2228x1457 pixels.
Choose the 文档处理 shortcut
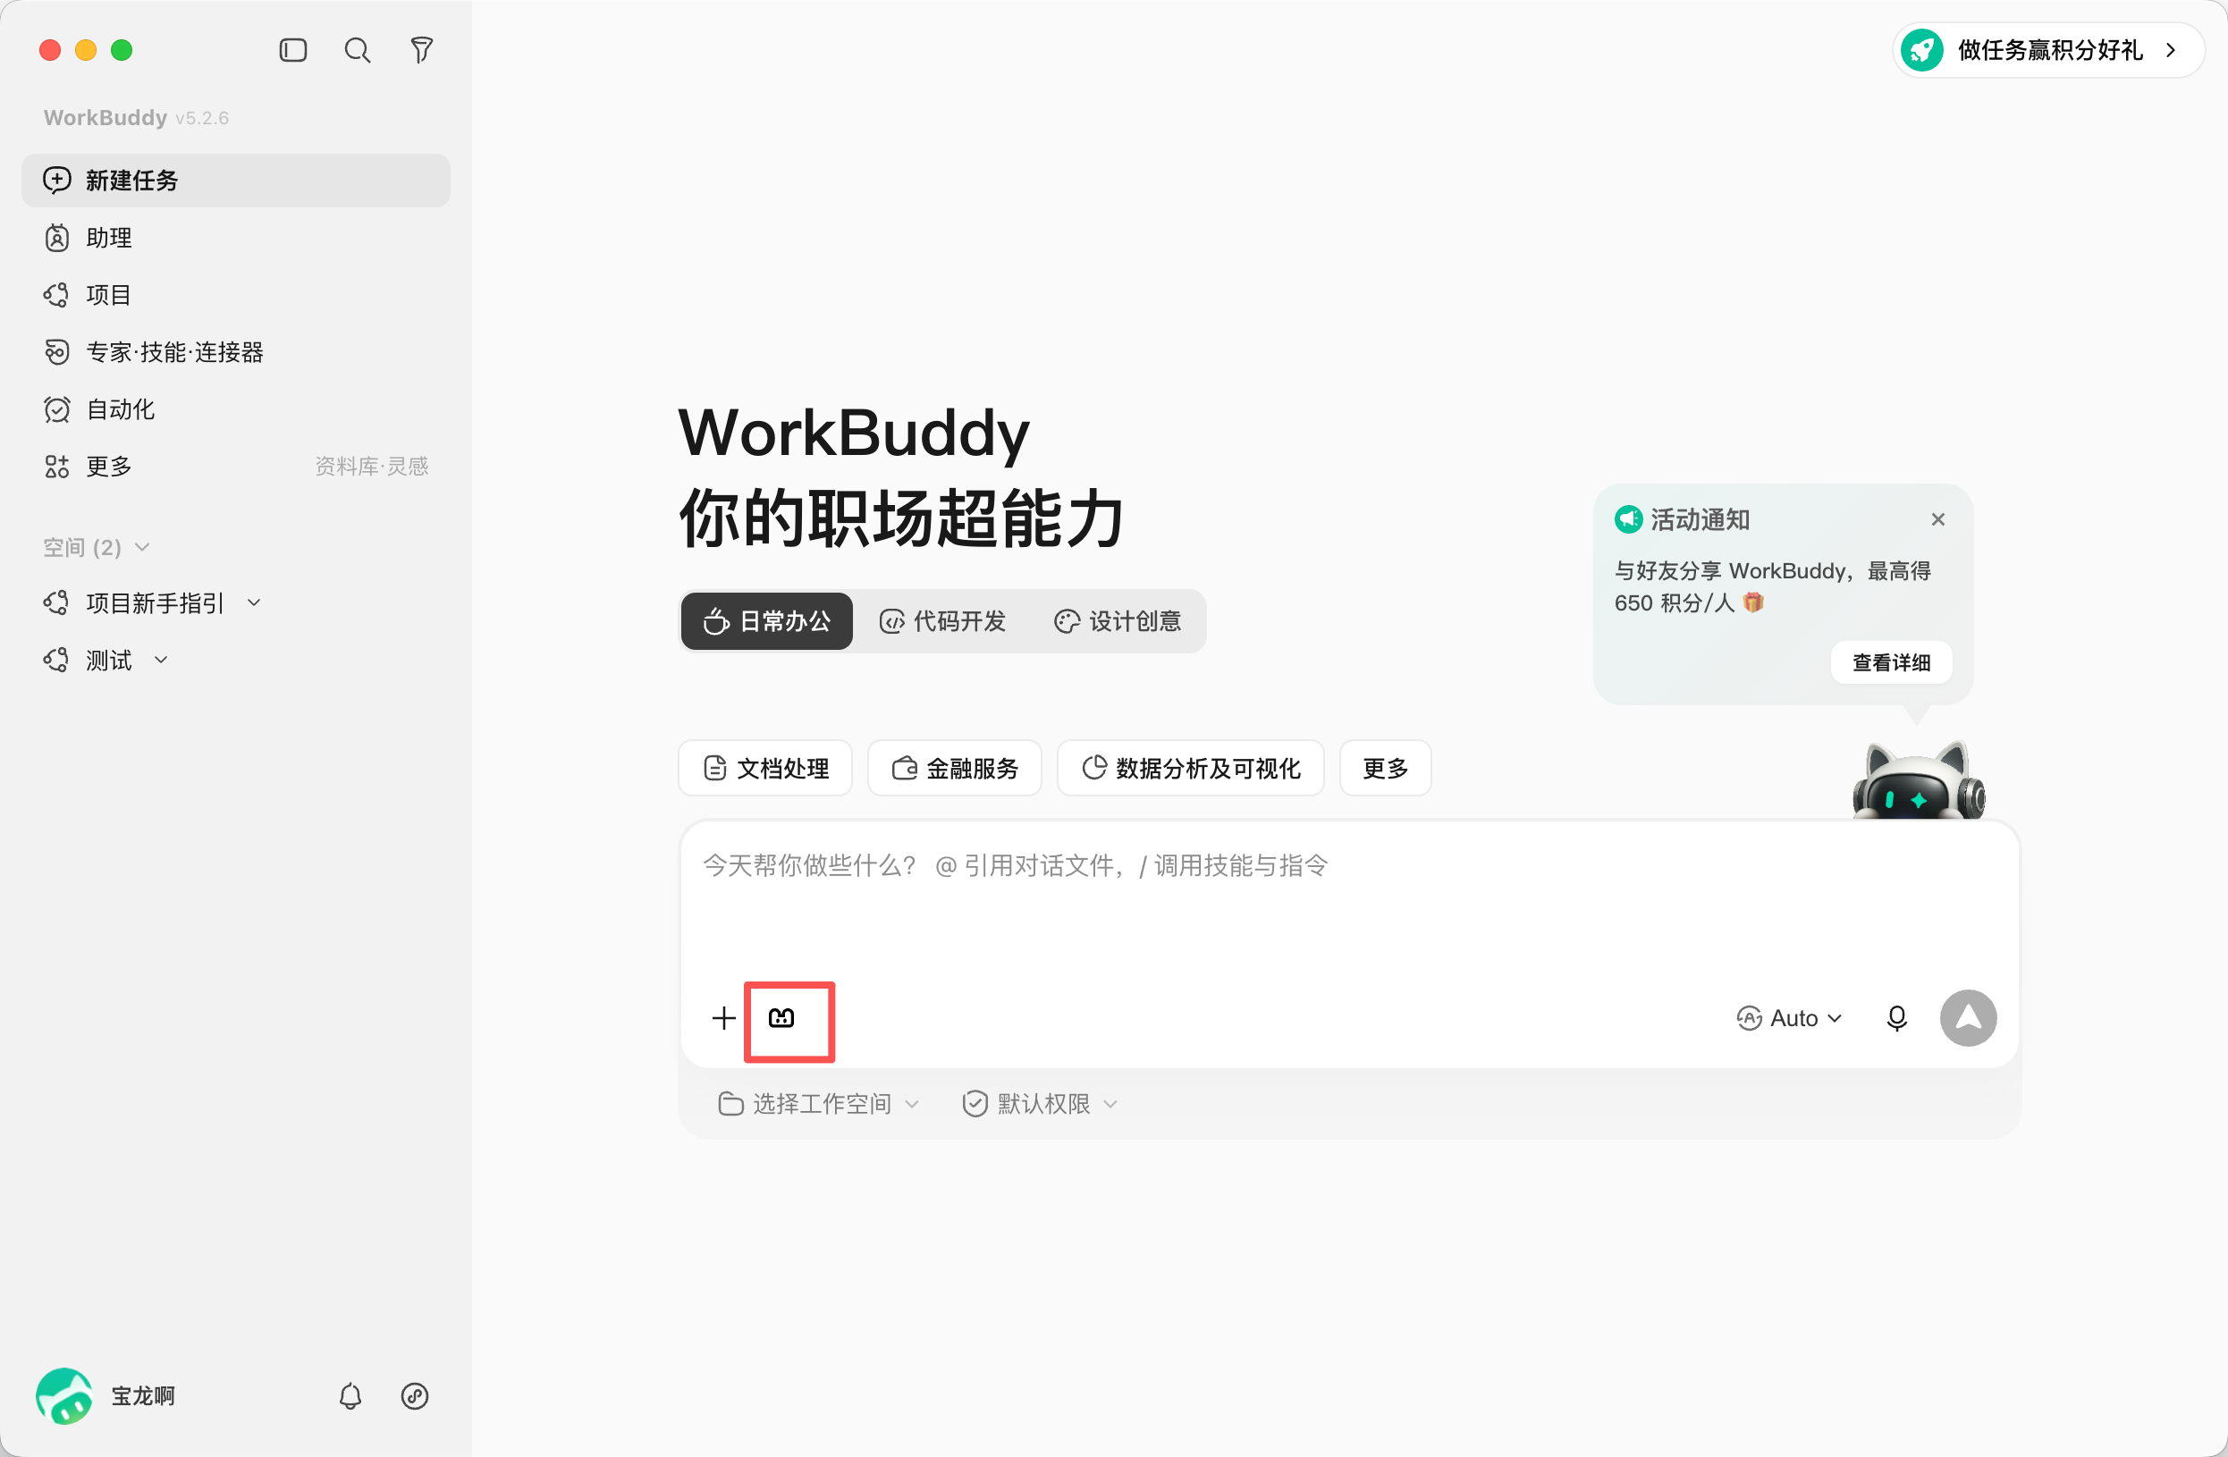coord(765,768)
